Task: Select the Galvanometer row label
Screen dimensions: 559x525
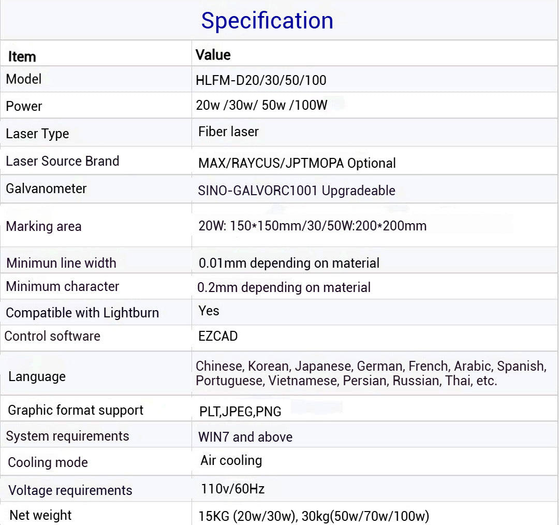Action: [46, 188]
